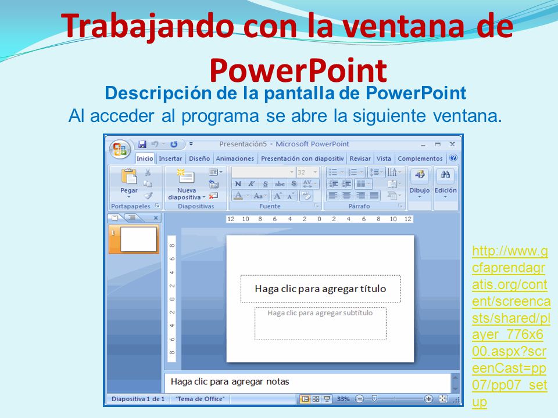Click the Decrease font size icon
Screen dimensions: 558x418
290,196
